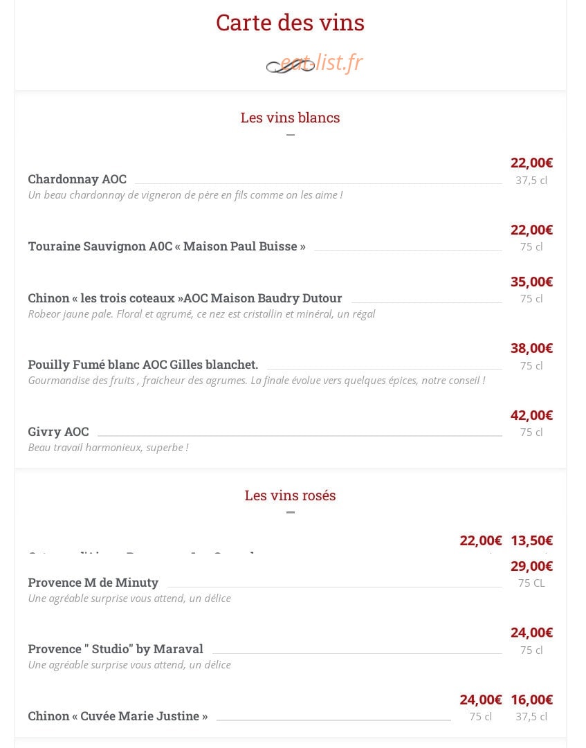Click the Chardonnay 37,5 cl size label

(531, 181)
